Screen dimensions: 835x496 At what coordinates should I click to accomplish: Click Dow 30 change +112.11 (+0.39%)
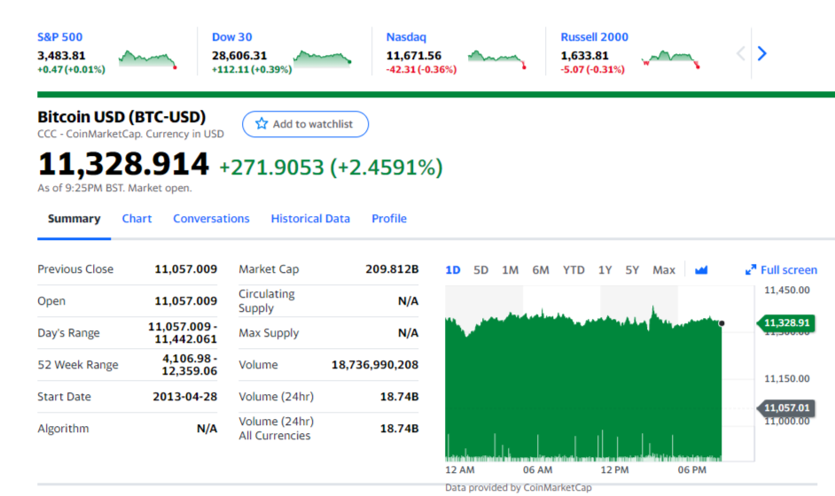252,70
